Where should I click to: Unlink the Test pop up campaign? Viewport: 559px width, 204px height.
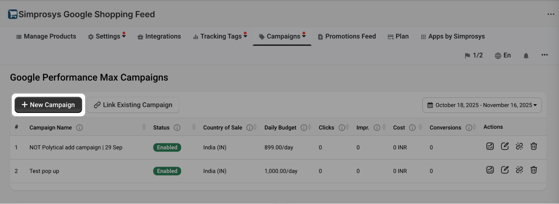click(519, 170)
